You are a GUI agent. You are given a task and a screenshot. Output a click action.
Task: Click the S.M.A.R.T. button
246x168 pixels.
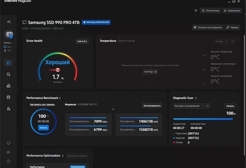pyautogui.click(x=82, y=41)
